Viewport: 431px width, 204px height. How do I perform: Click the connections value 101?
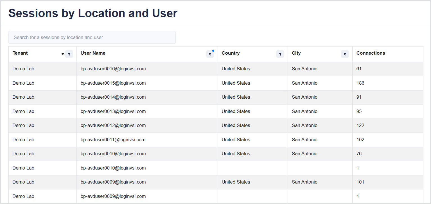click(x=360, y=182)
